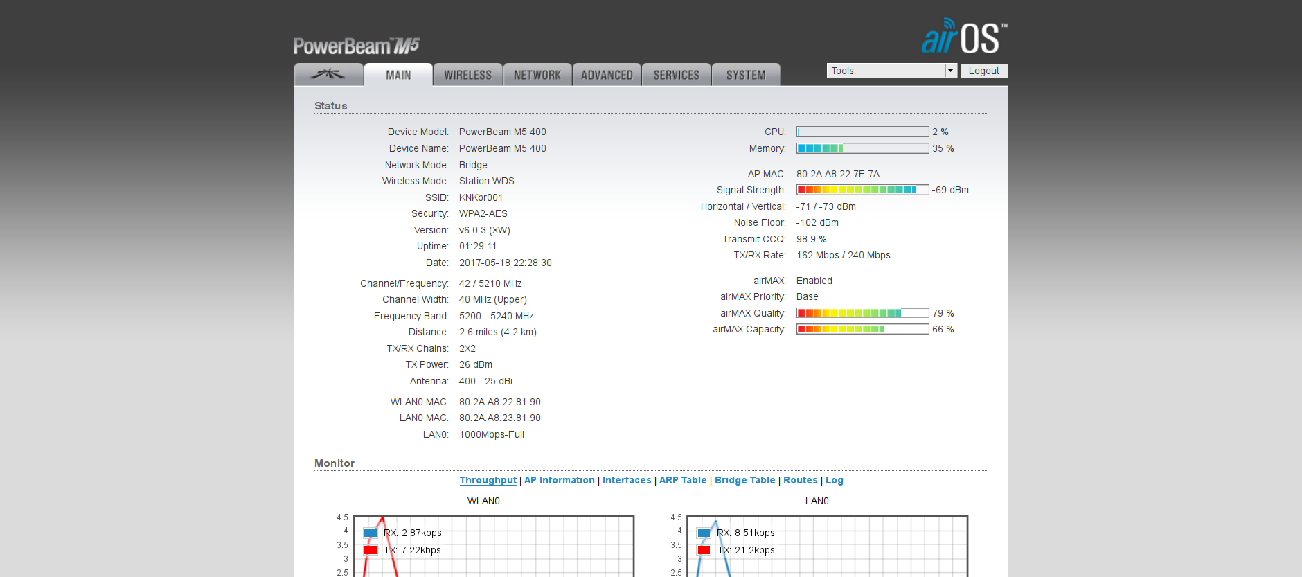1302x577 pixels.
Task: Click the LAN0 throughput graph
Action: click(x=828, y=546)
